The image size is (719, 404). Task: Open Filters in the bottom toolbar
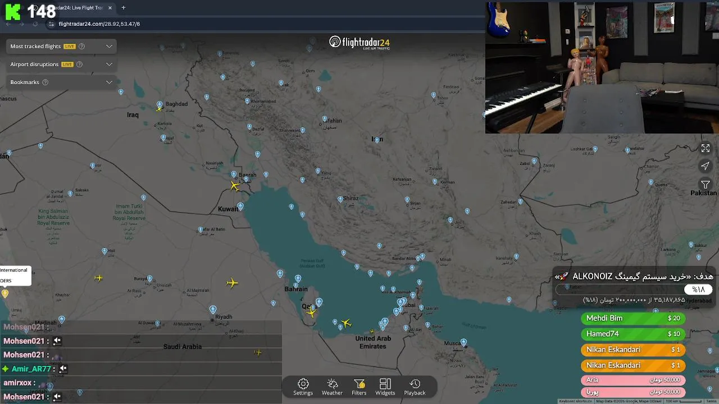pos(359,387)
